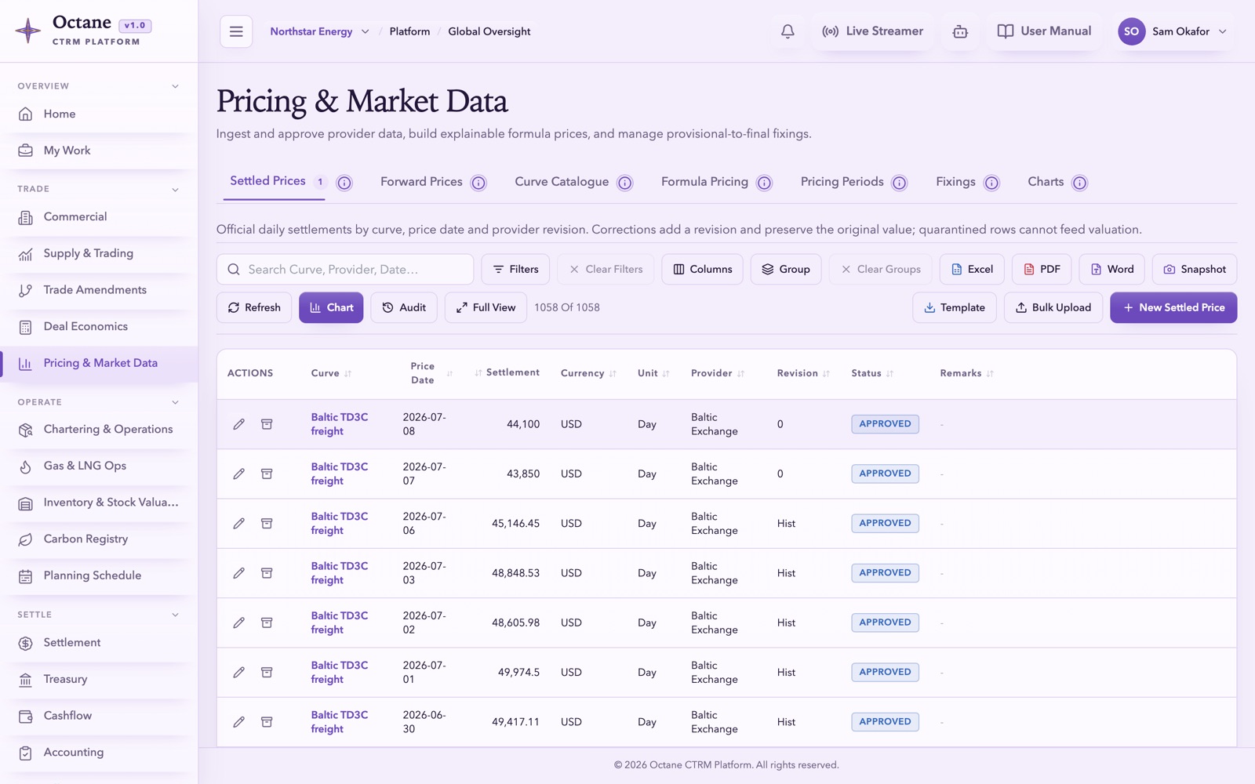The width and height of the screenshot is (1255, 784).
Task: Archive the 2026-07-08 Baltic TD3C row
Action: [x=267, y=424]
